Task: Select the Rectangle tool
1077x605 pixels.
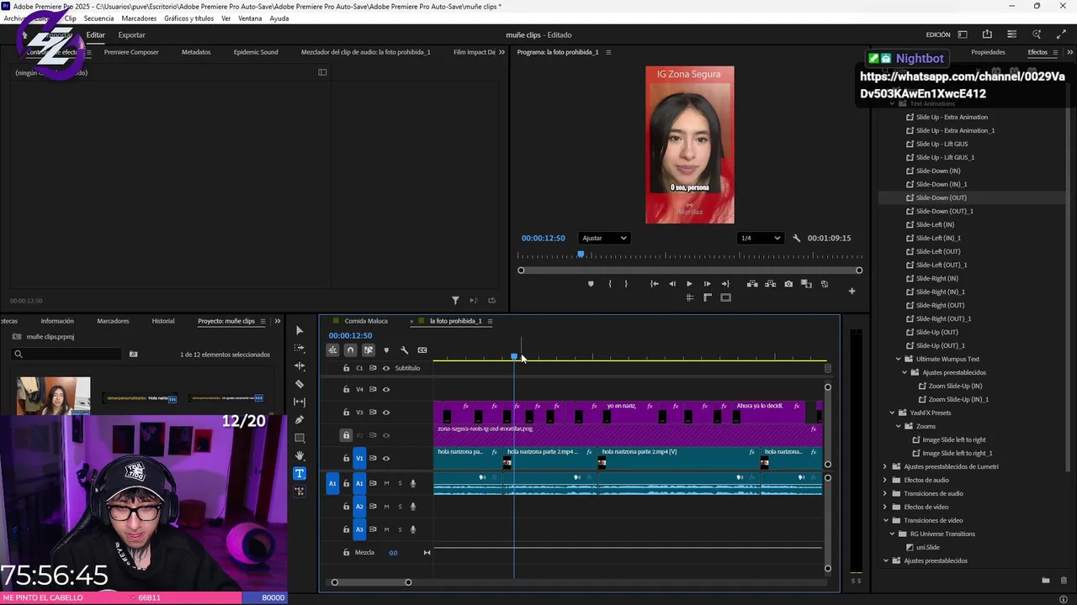Action: pyautogui.click(x=300, y=438)
